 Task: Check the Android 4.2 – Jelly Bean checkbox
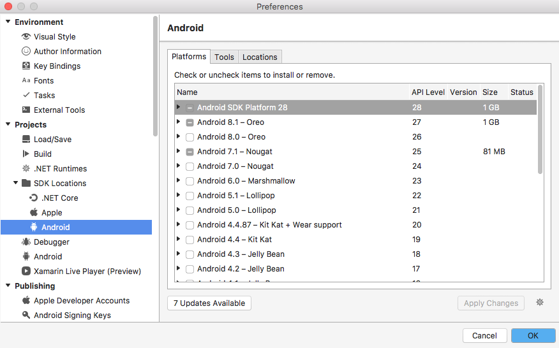[x=190, y=269]
